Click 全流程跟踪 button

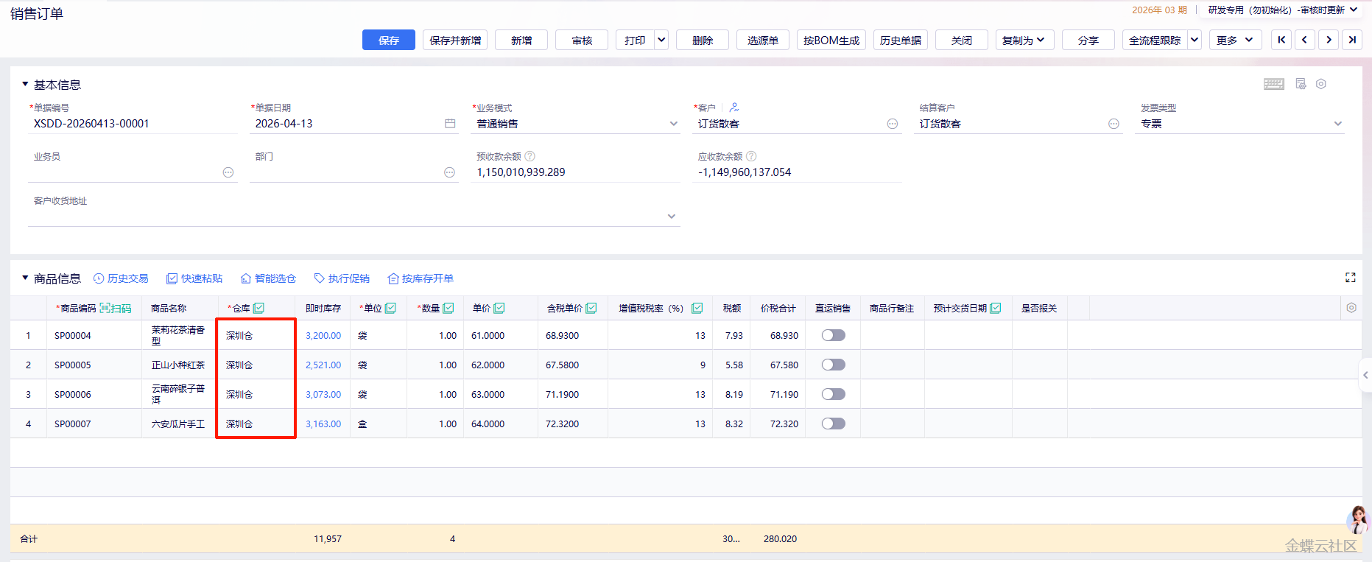(1155, 40)
